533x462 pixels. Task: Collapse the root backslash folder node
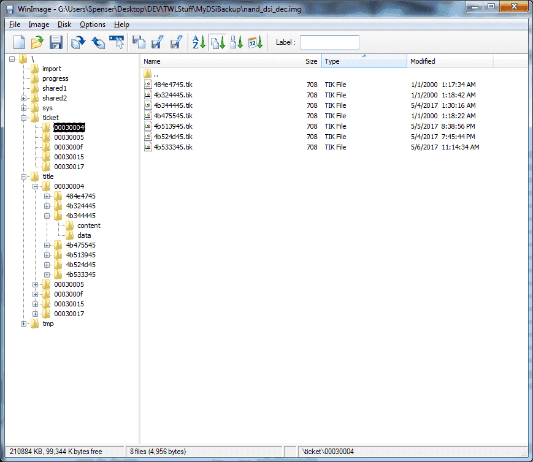coord(12,59)
